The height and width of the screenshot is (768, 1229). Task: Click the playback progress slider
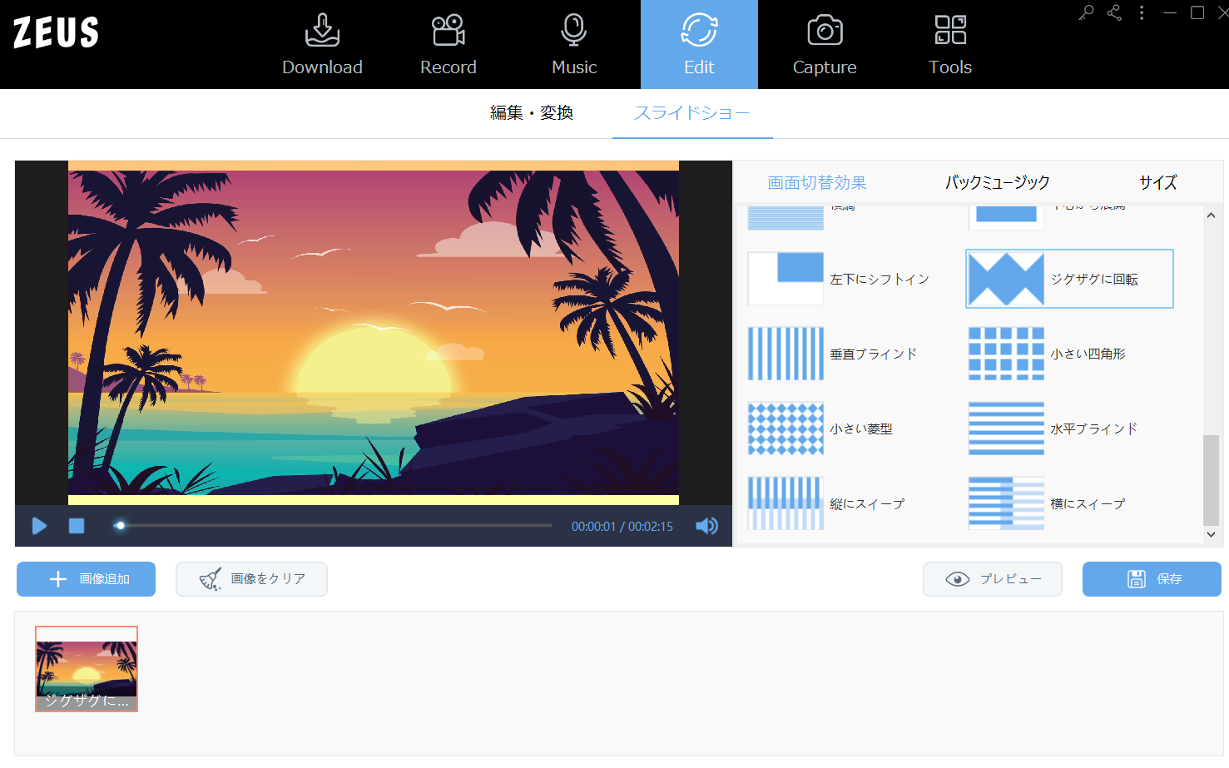pyautogui.click(x=333, y=526)
